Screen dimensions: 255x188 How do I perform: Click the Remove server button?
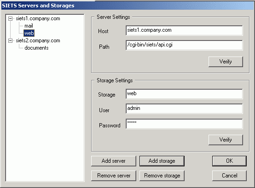[x=114, y=176]
